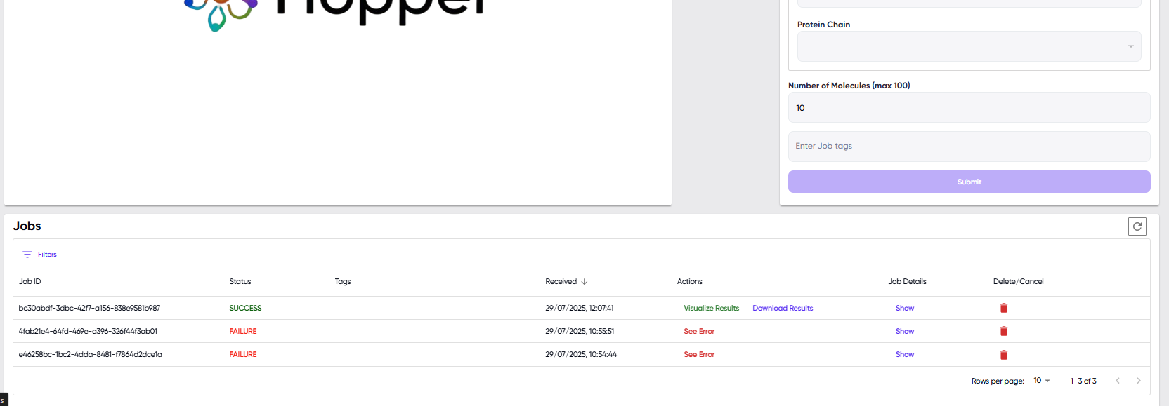Show details for job bc30abdf
The width and height of the screenshot is (1169, 406).
click(905, 308)
